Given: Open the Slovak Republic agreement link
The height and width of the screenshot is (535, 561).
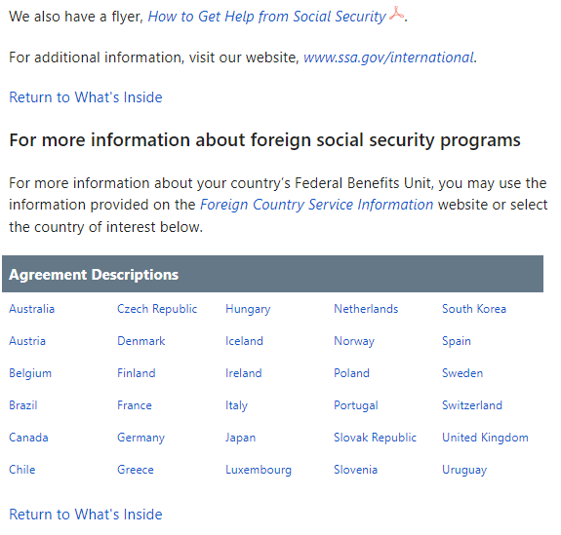Looking at the screenshot, I should (x=375, y=438).
